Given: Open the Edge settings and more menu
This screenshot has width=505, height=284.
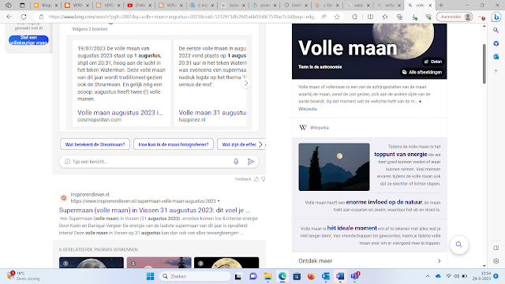Looking at the screenshot, I should click(x=481, y=17).
